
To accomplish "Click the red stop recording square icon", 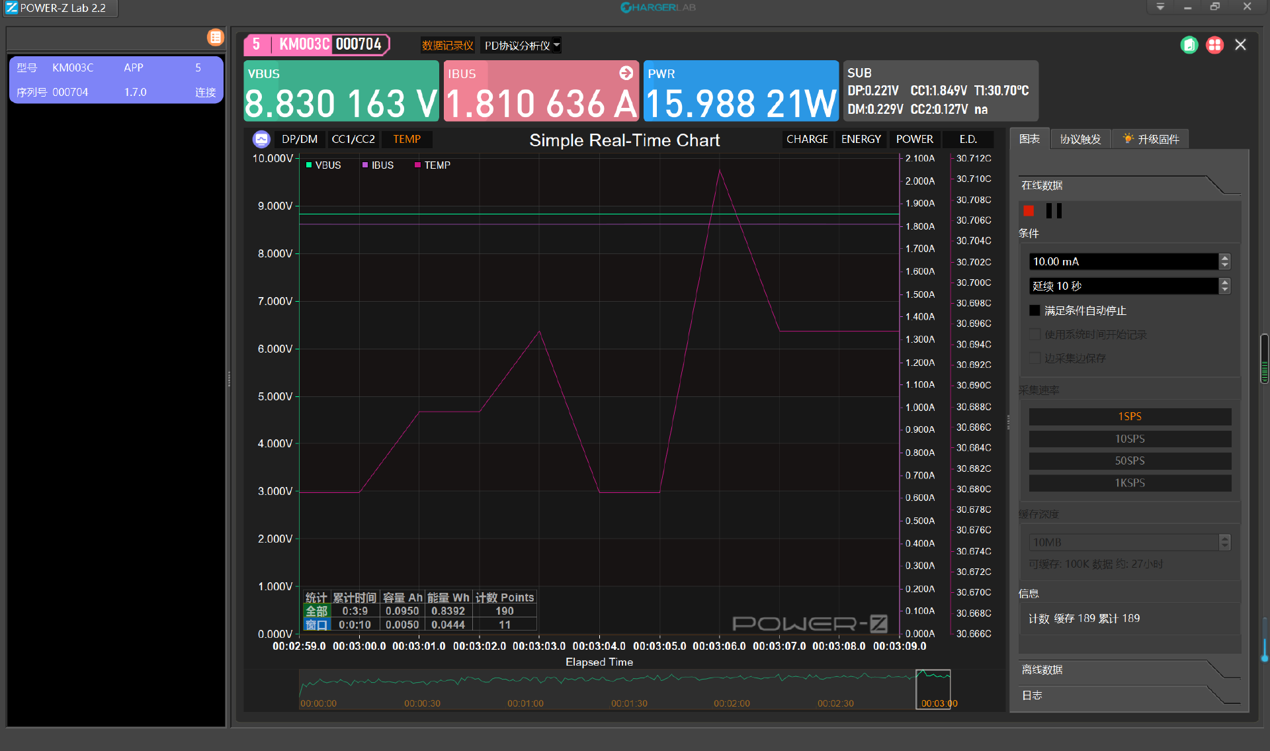I will (x=1029, y=210).
